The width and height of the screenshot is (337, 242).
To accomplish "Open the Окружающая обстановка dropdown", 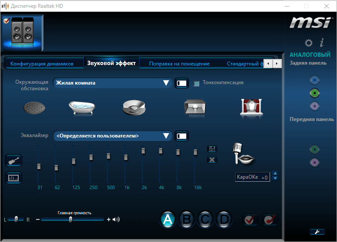I will [112, 83].
